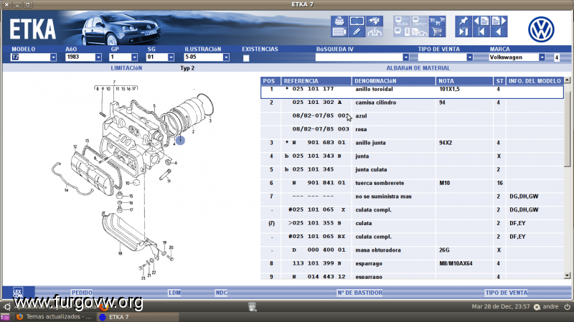Image resolution: width=574 pixels, height=322 pixels.
Task: Click TIPO DE VENTA in footer bar
Action: pos(507,293)
